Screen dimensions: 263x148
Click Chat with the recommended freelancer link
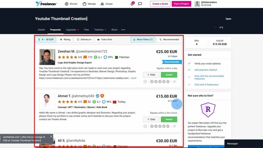tap(209, 77)
